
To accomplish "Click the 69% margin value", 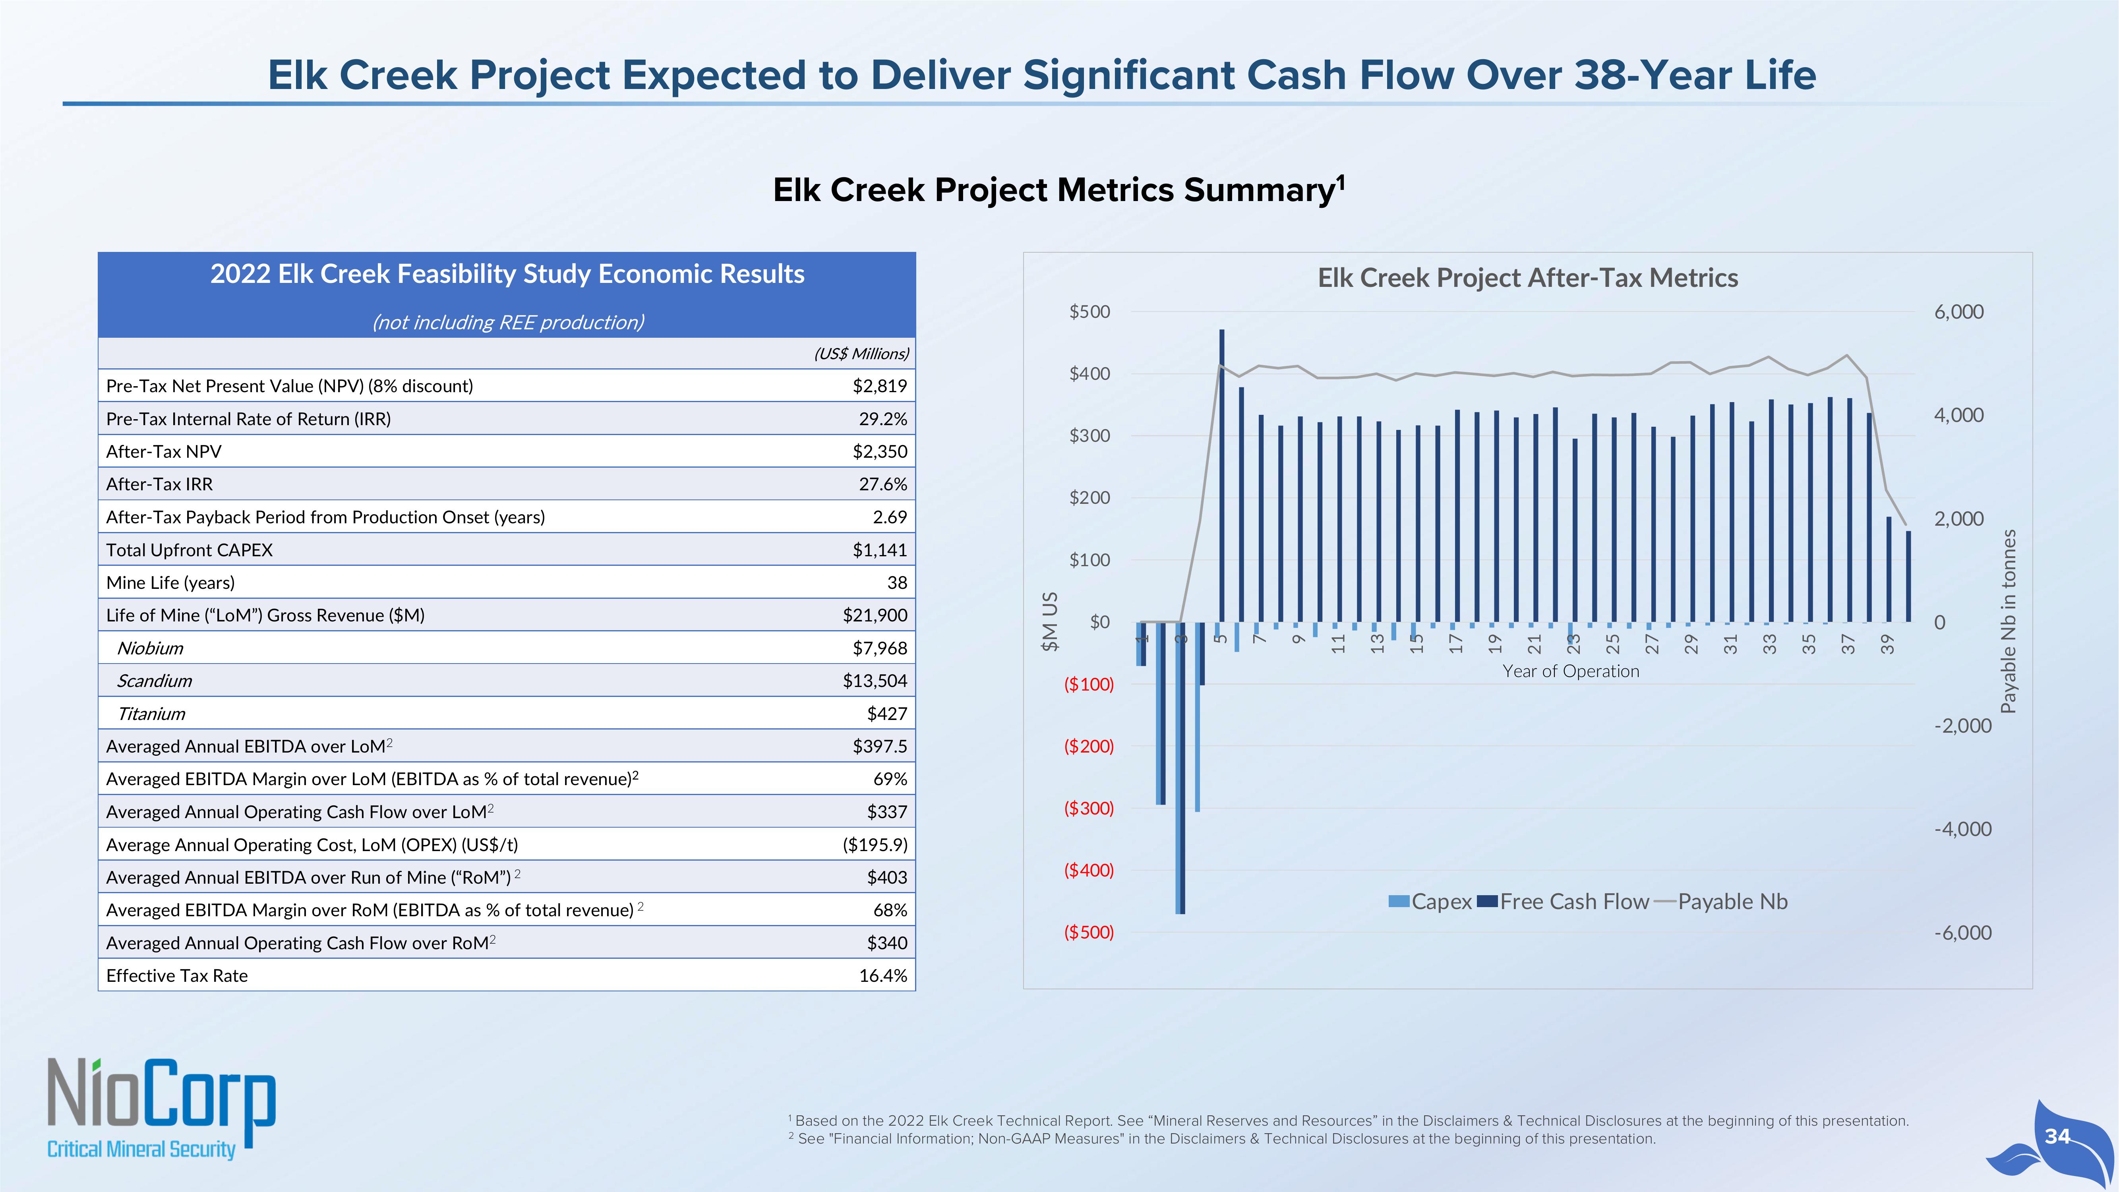I will 890,779.
